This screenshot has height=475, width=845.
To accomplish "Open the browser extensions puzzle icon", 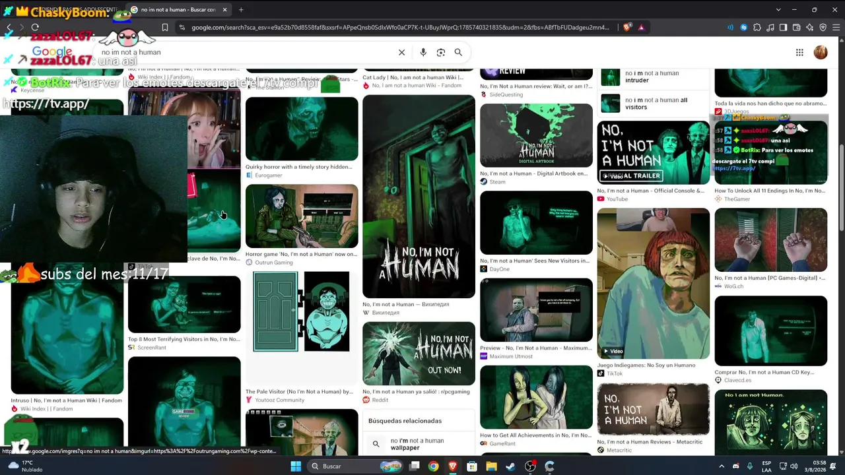I will [757, 27].
